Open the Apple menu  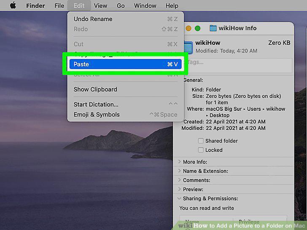(13, 5)
